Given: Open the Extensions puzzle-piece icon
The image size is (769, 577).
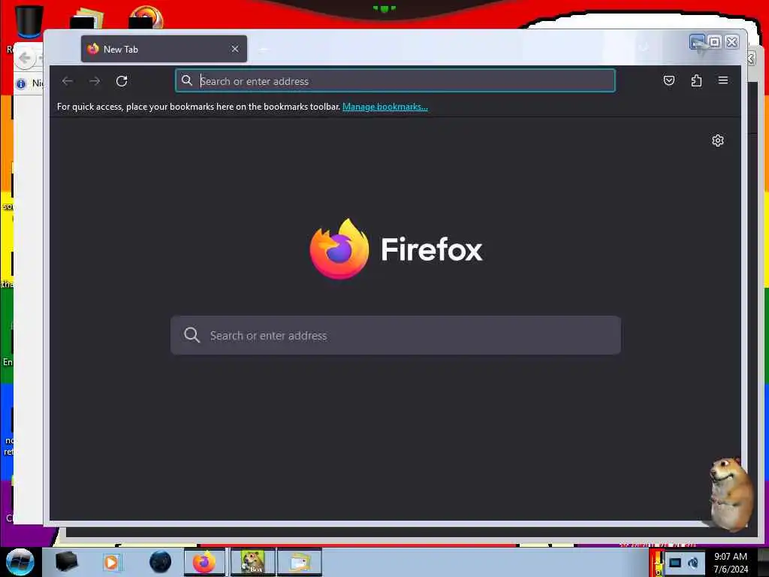Looking at the screenshot, I should tap(696, 80).
